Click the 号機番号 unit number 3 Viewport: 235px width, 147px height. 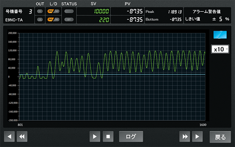point(31,11)
